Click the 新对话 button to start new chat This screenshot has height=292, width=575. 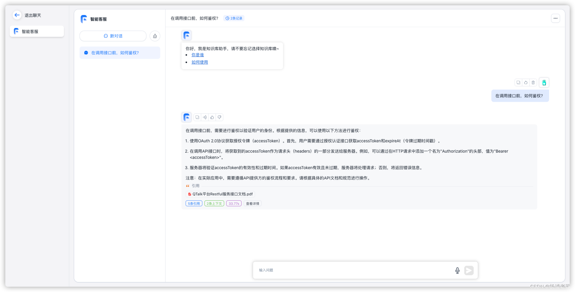[x=113, y=36]
